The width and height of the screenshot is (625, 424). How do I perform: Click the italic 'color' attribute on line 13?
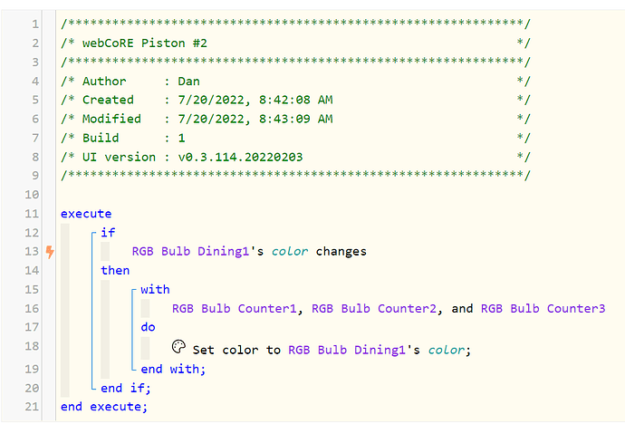290,252
